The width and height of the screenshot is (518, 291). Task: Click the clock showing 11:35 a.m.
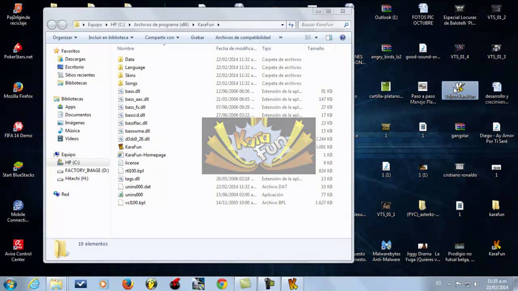pos(498,280)
